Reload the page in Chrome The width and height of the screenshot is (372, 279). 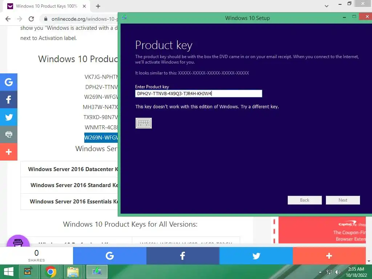(x=31, y=19)
